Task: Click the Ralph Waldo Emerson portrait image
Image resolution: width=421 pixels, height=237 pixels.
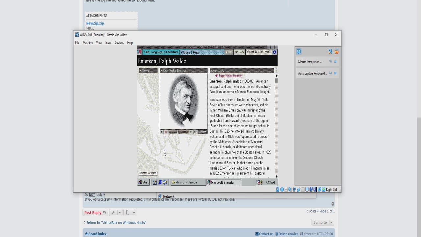Action: coord(184,101)
